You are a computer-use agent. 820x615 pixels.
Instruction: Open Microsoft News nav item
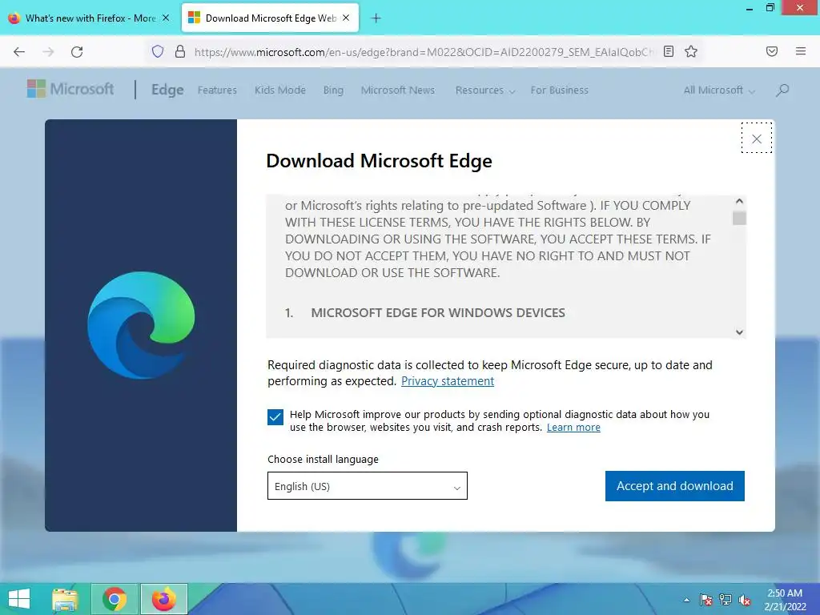point(397,90)
